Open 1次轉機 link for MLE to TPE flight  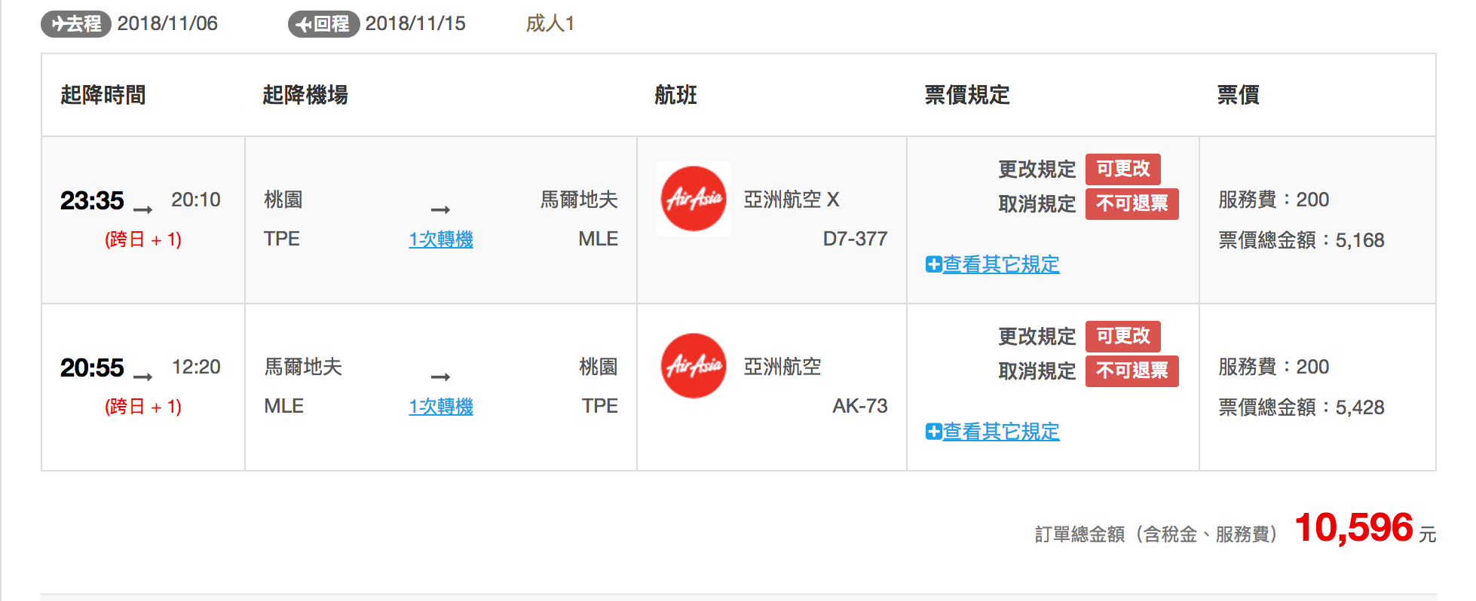coord(441,407)
